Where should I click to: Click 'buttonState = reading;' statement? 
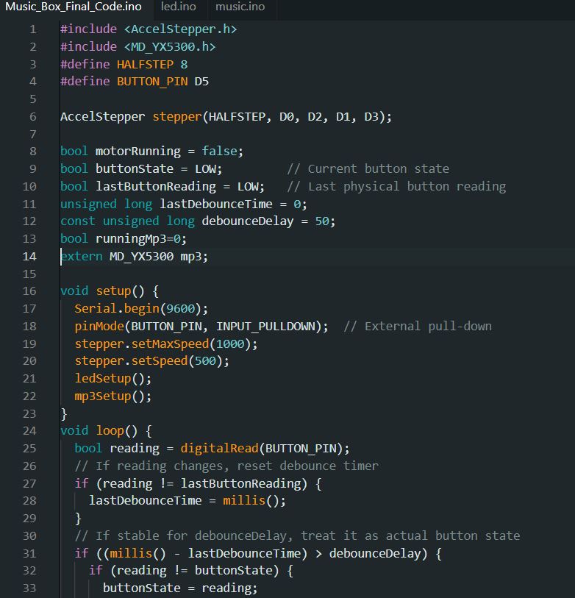tap(180, 588)
